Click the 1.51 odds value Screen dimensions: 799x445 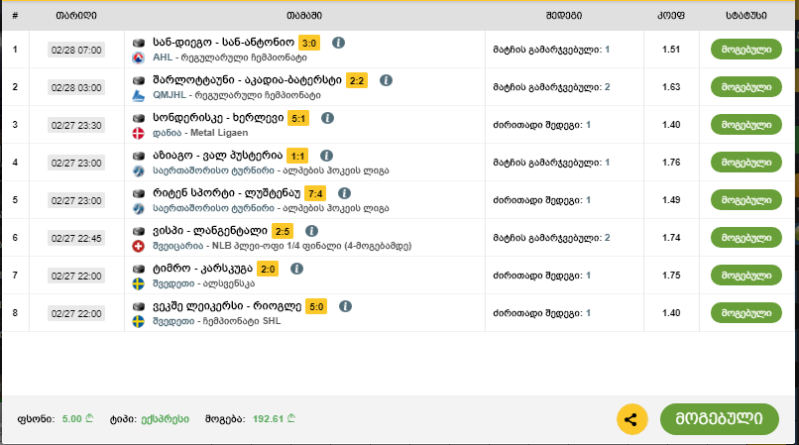(x=671, y=50)
